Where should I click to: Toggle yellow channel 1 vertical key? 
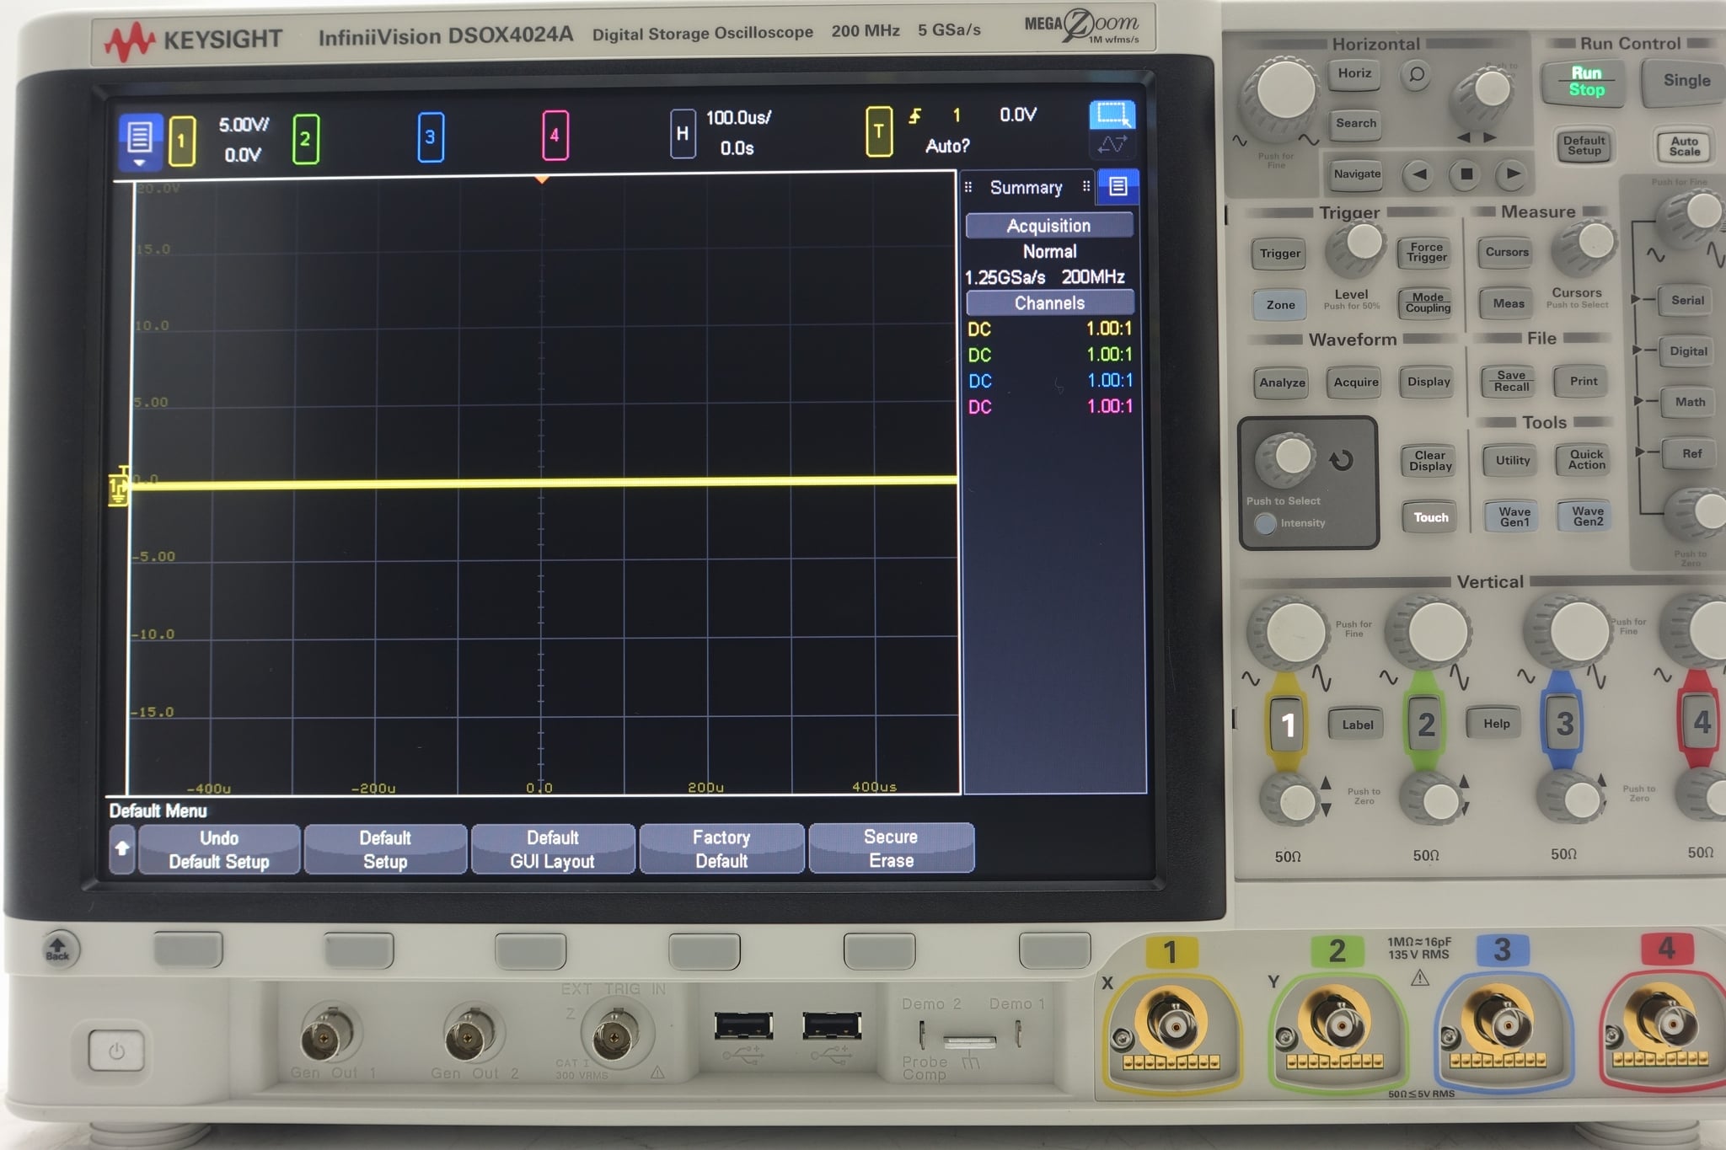(1287, 725)
